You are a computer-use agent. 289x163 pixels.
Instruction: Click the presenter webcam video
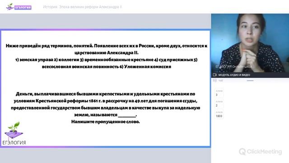point(250,43)
